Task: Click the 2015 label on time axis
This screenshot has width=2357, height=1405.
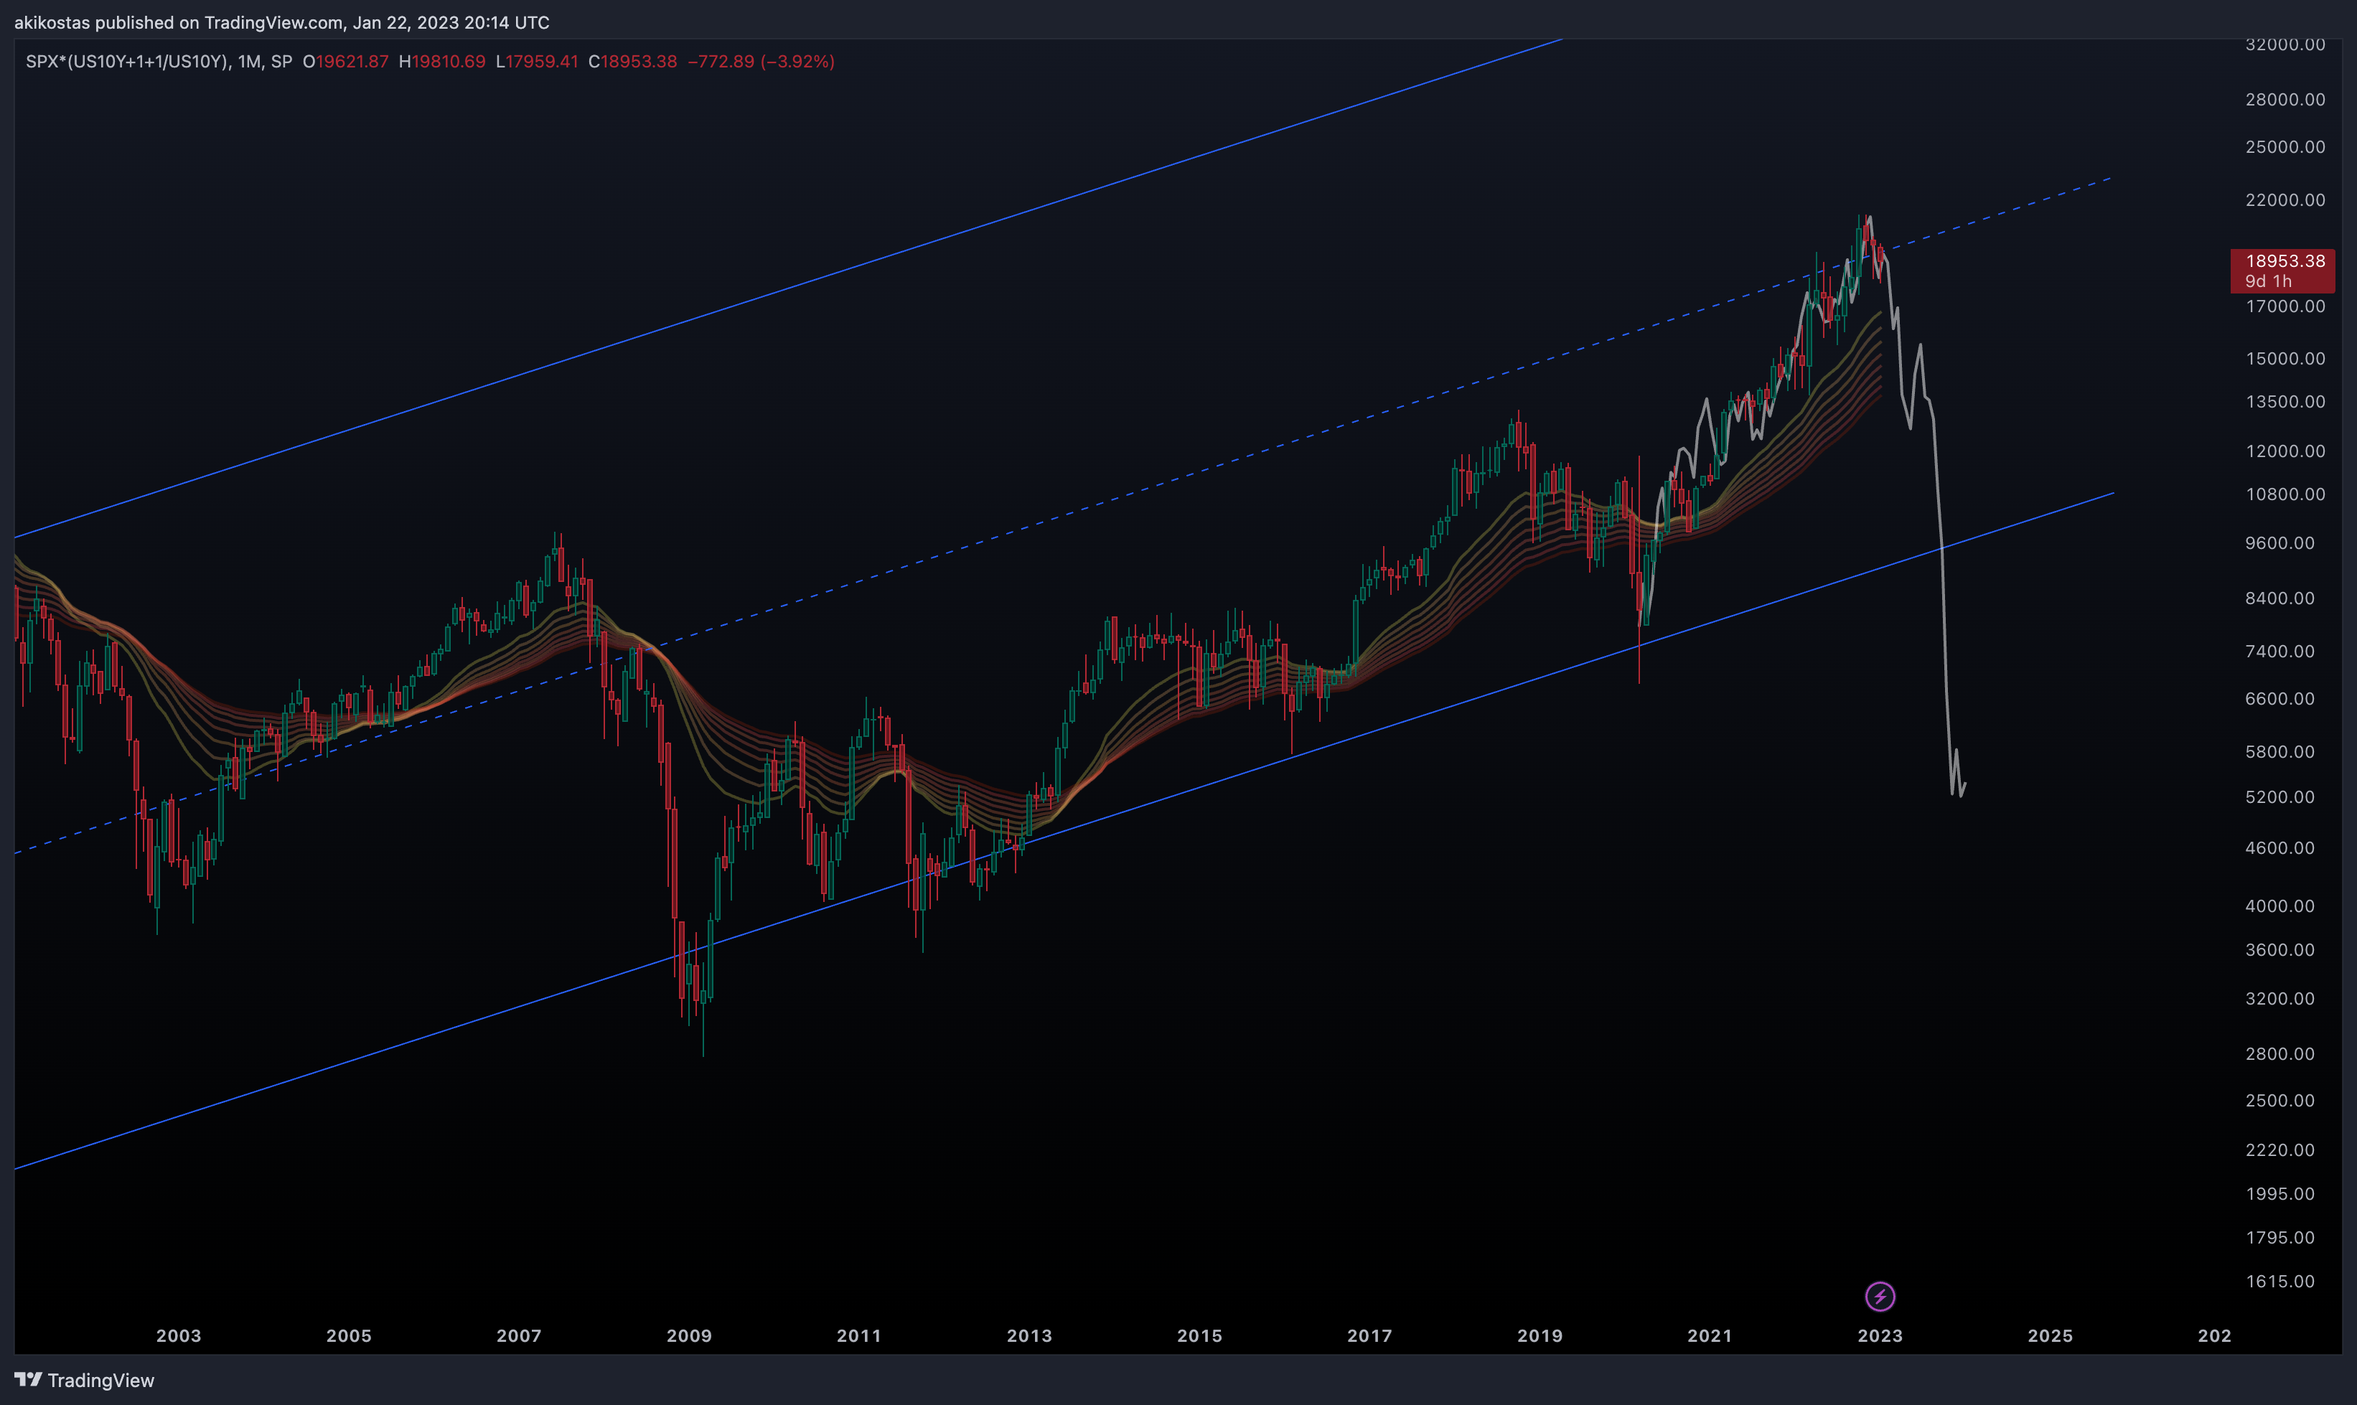Action: point(1200,1336)
